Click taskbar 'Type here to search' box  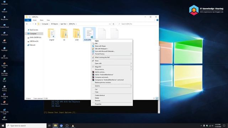point(26,126)
